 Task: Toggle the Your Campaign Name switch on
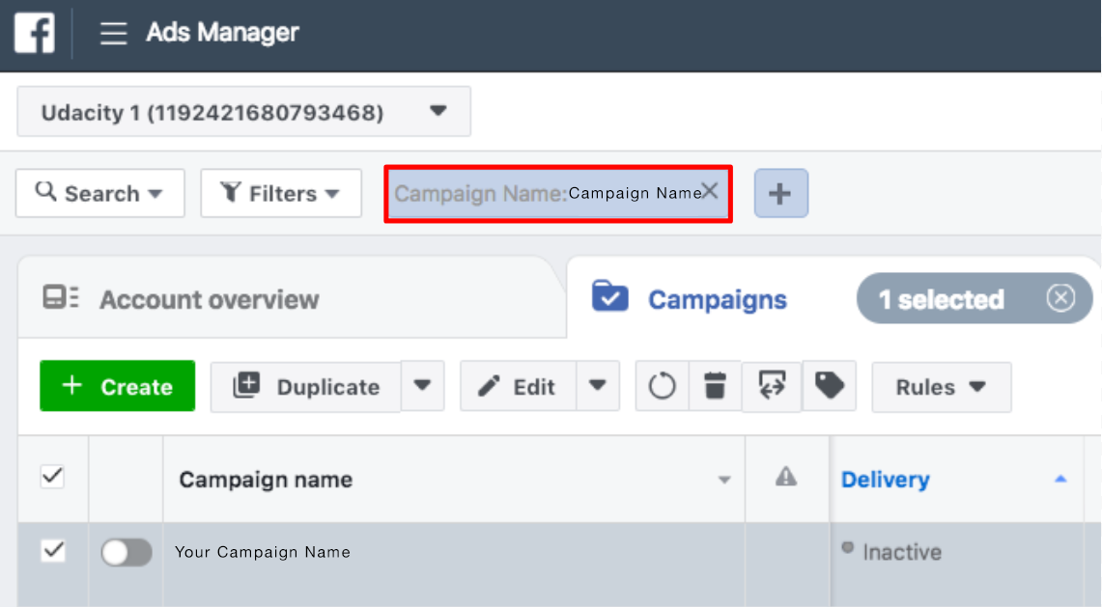(127, 552)
